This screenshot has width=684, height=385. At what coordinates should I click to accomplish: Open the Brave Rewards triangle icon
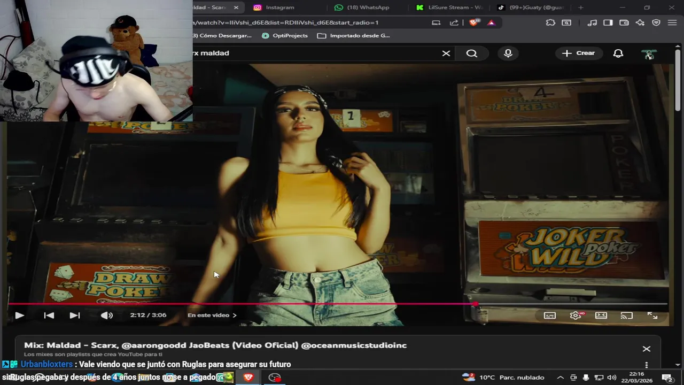pyautogui.click(x=491, y=22)
